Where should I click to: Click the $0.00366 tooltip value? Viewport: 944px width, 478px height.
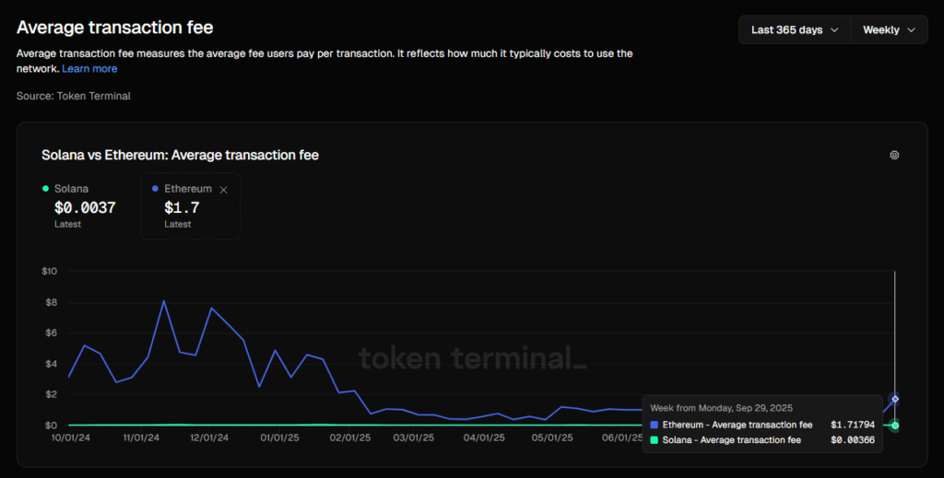(x=853, y=440)
